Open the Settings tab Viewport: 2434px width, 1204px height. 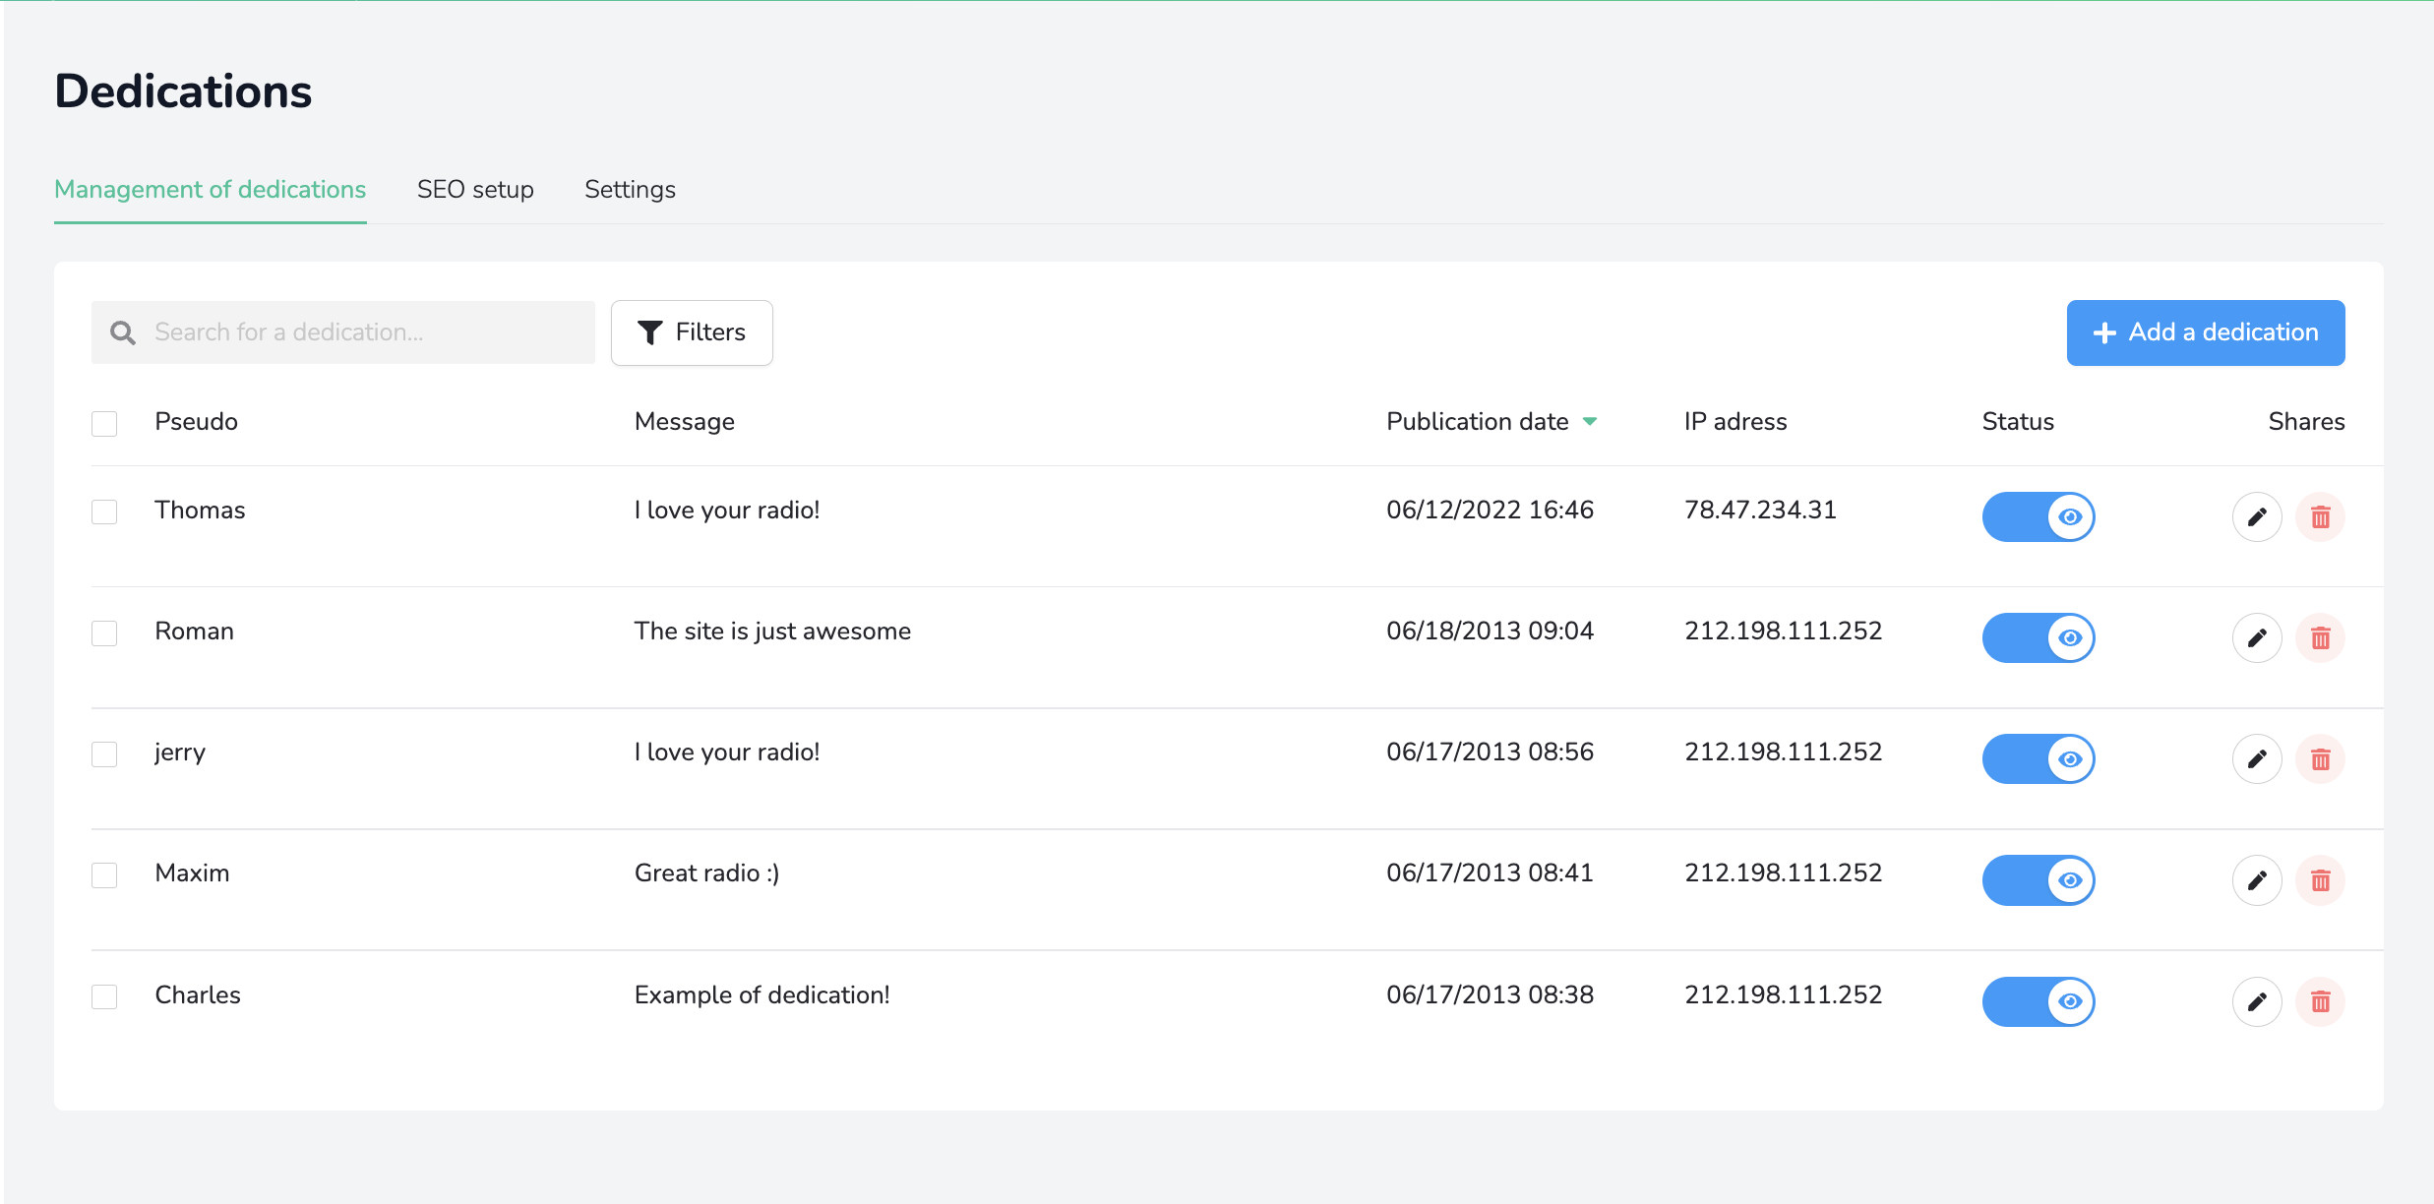tap(630, 189)
